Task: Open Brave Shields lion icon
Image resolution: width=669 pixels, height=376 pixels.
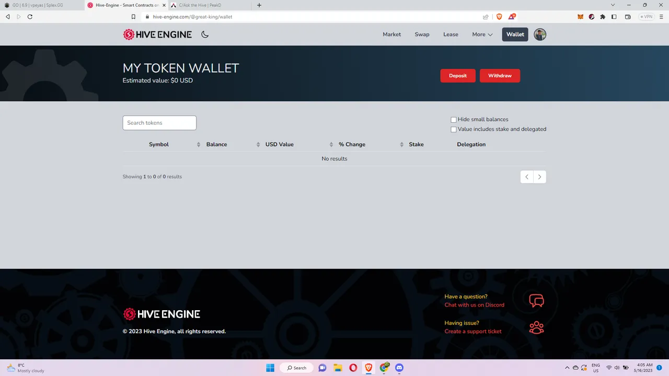Action: (499, 17)
